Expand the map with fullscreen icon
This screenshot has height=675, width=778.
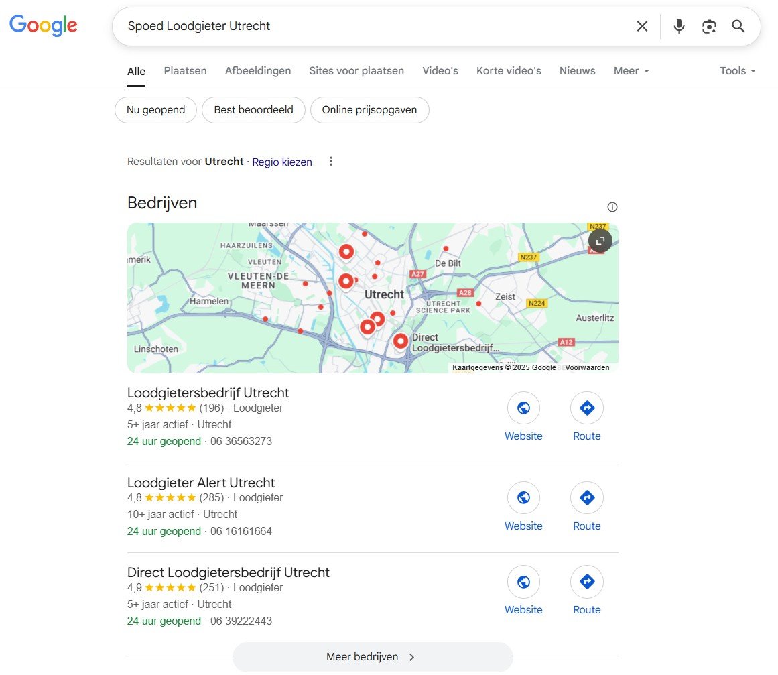[600, 241]
